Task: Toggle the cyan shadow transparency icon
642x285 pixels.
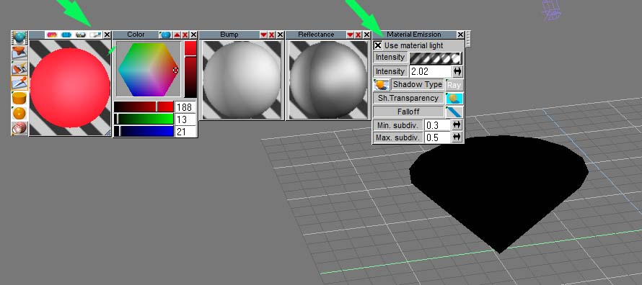Action: [x=454, y=99]
